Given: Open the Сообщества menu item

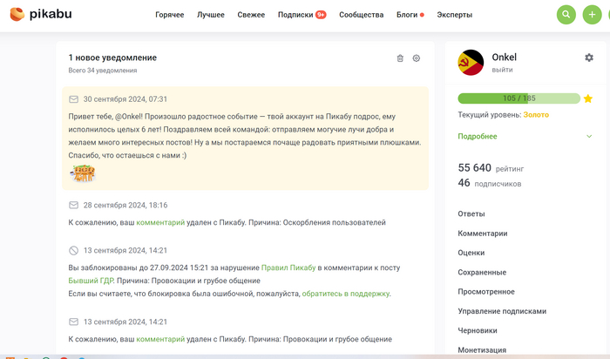Looking at the screenshot, I should point(362,15).
